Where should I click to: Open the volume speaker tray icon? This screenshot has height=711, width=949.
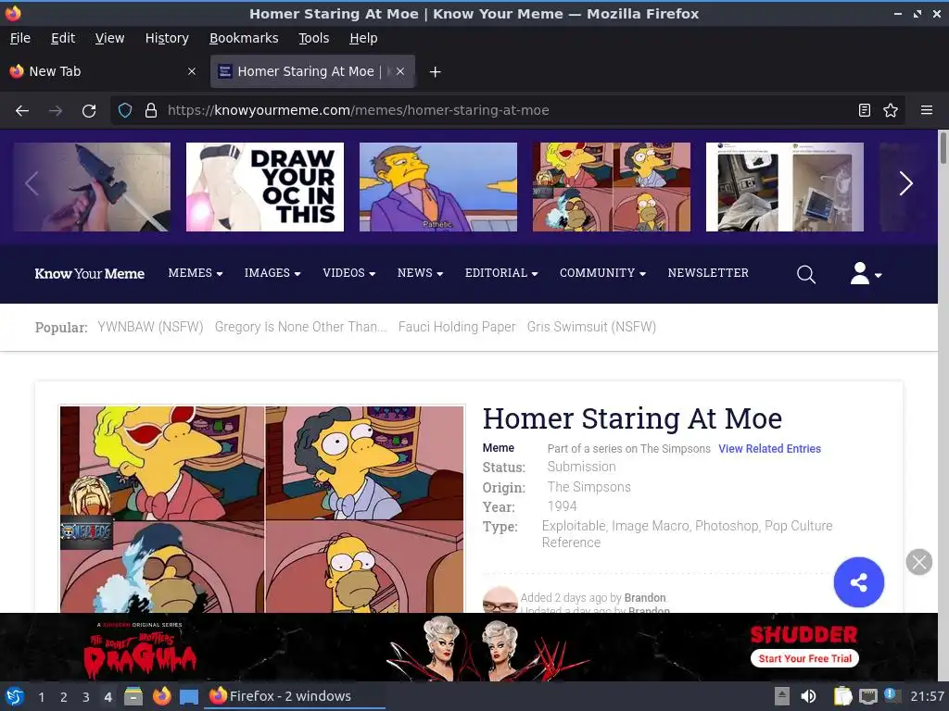808,696
